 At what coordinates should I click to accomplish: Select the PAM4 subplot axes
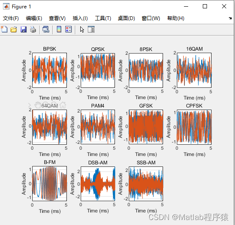point(98,127)
